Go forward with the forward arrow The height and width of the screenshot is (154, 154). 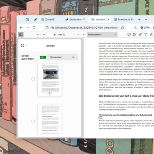(27, 28)
